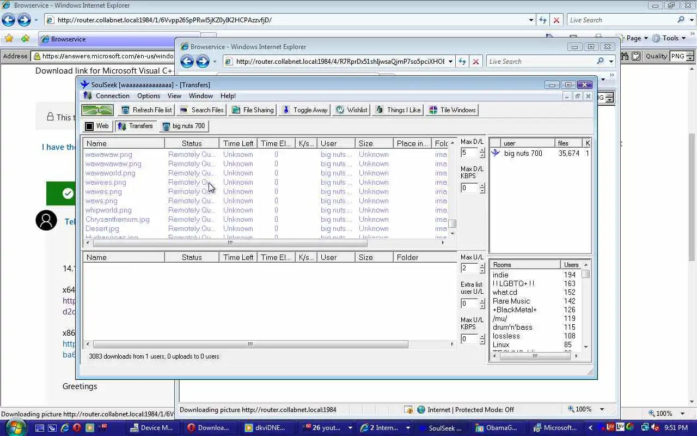The width and height of the screenshot is (697, 436).
Task: Open the Options menu
Action: coord(149,96)
